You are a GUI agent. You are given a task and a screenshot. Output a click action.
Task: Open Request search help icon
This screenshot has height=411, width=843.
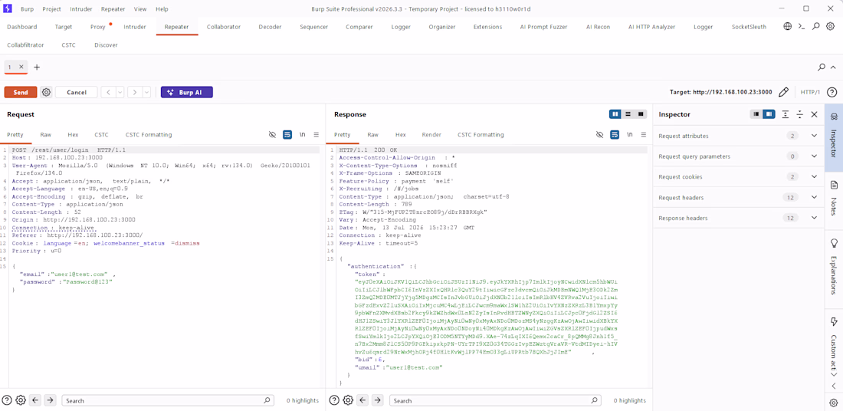pyautogui.click(x=6, y=400)
